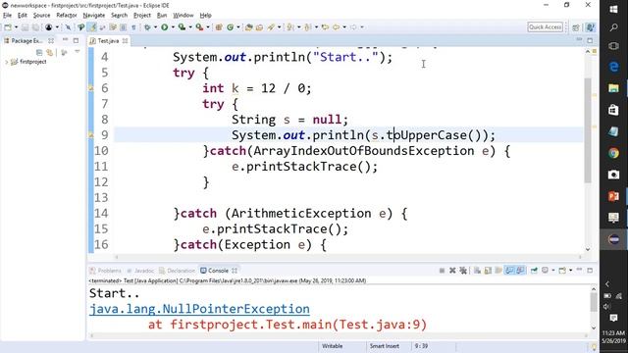Terminate button in Console toolbar
This screenshot has height=353, width=628.
(x=443, y=271)
